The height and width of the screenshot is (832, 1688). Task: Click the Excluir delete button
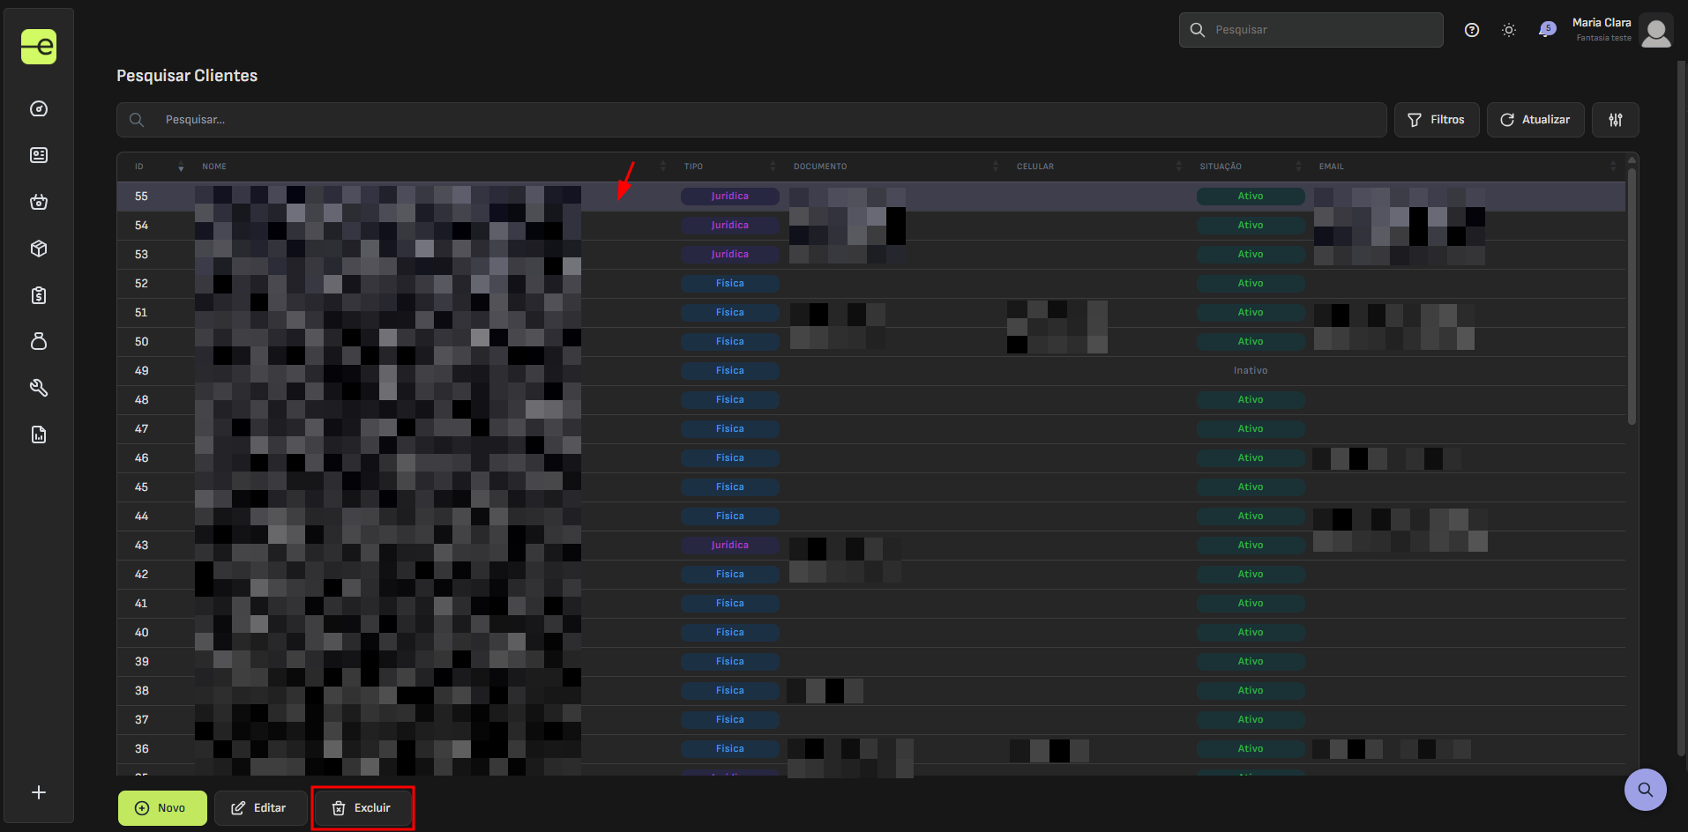coord(362,808)
